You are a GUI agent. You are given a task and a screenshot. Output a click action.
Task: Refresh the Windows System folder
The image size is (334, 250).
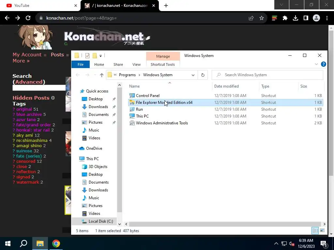point(203,75)
